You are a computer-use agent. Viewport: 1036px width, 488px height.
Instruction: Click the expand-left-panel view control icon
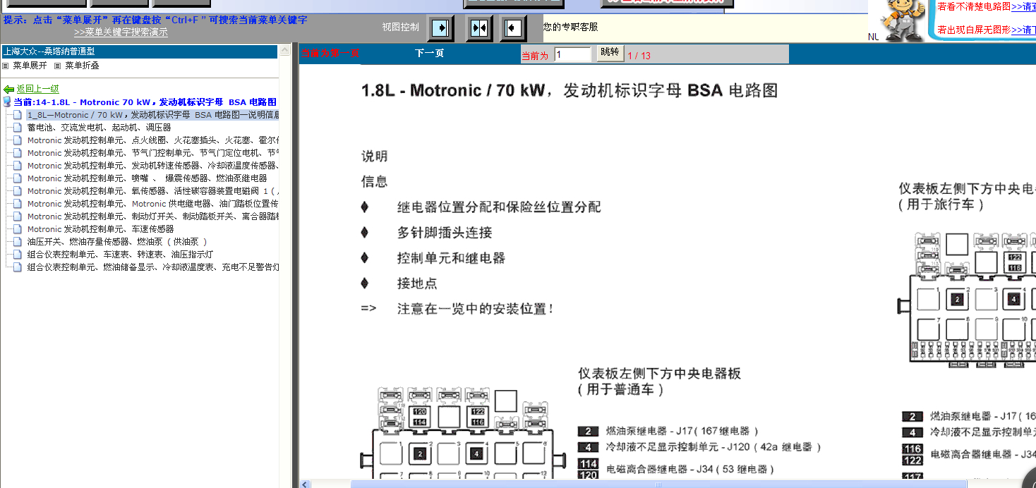(514, 28)
